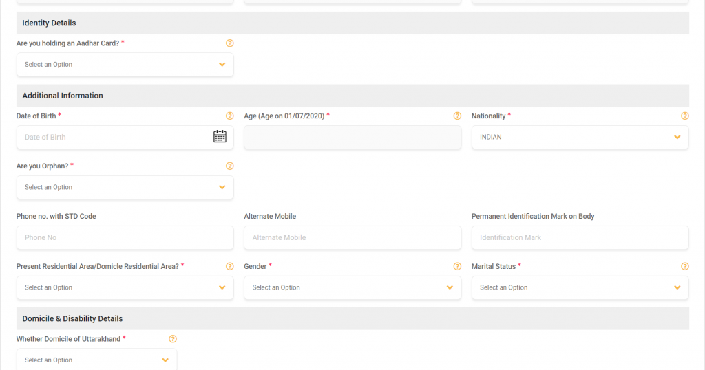Click the Alternate Mobile input field
The height and width of the screenshot is (370, 705).
352,237
